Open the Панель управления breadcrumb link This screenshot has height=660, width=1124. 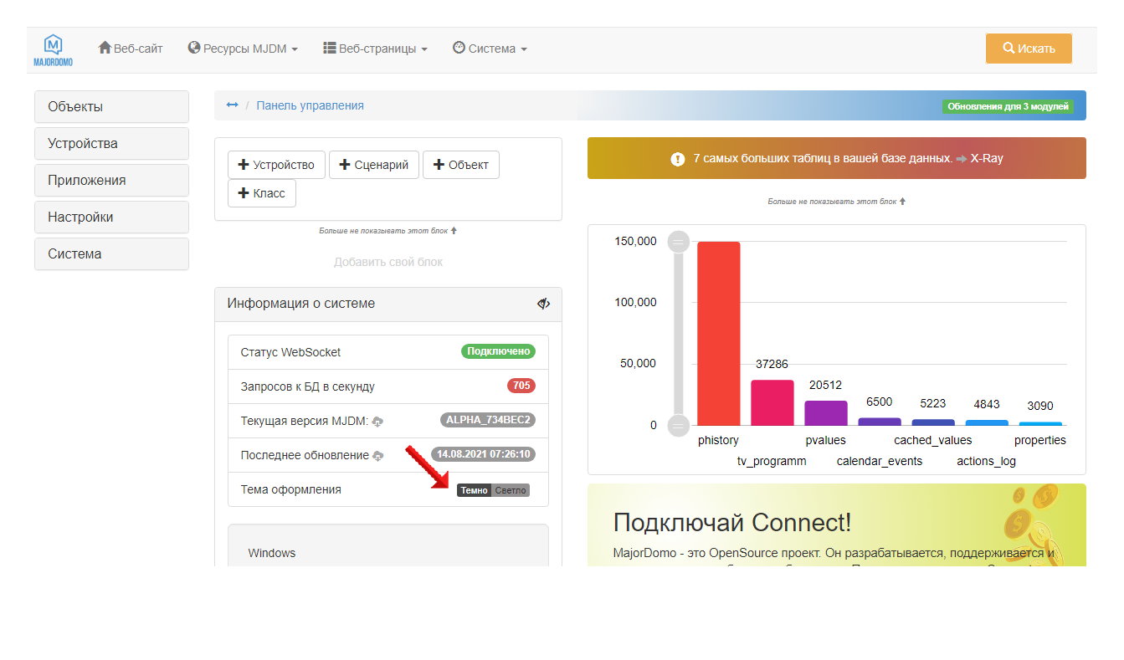click(x=310, y=105)
